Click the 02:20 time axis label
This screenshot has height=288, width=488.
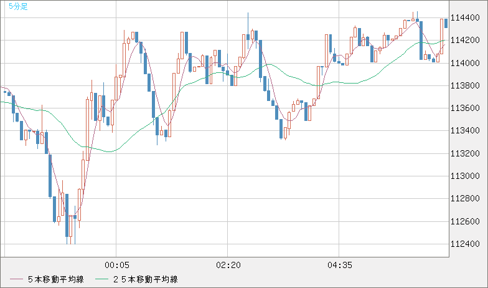228,266
